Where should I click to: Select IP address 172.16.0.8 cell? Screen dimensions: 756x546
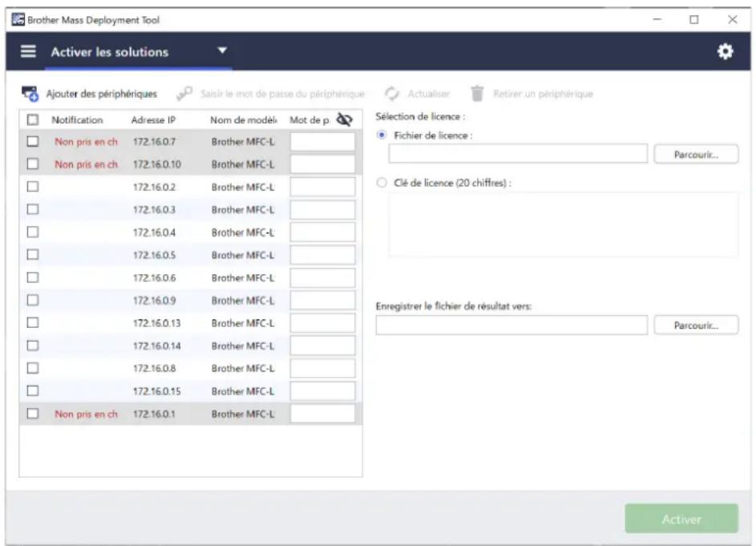point(154,369)
